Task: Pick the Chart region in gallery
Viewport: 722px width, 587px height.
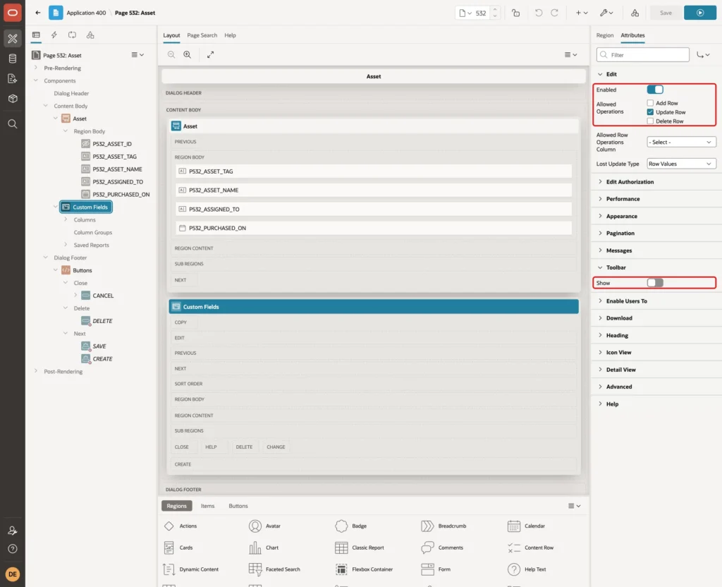Action: [264, 547]
